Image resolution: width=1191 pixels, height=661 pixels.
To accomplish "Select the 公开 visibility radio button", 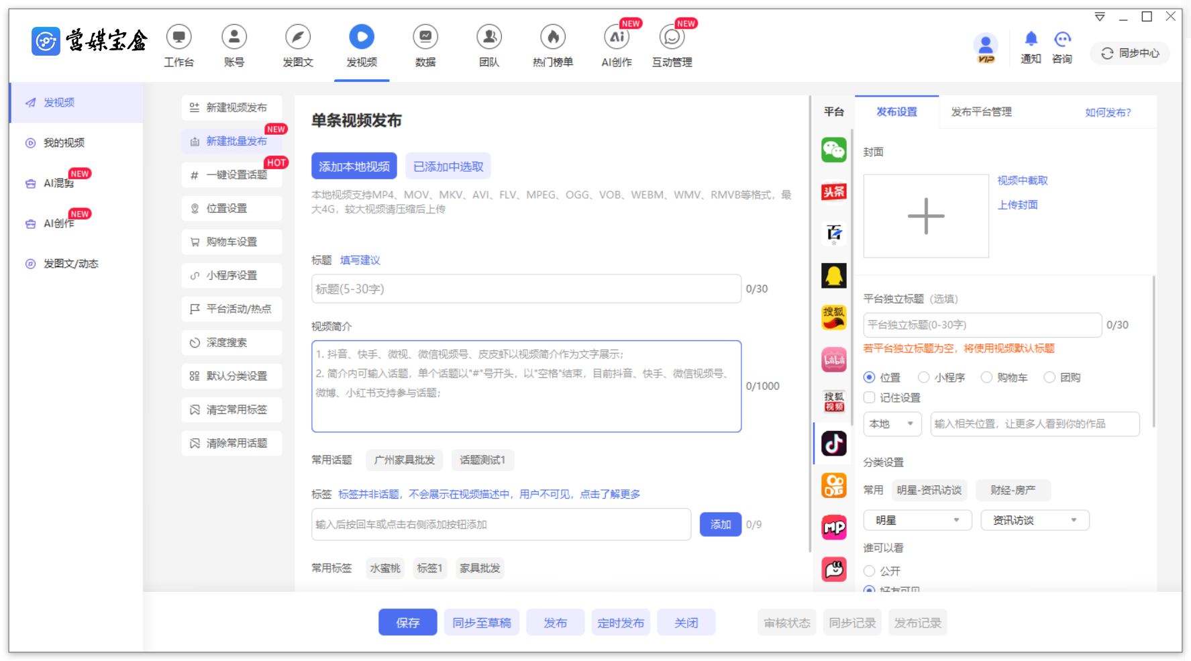I will [x=870, y=571].
